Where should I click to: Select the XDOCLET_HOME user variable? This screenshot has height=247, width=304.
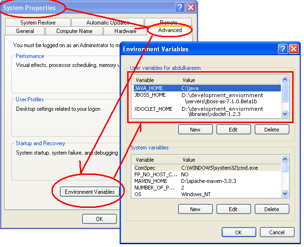click(153, 109)
